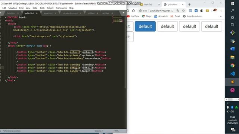Open Windows Search from taskbar
Screen dimensions: 239x134
click(232, 10)
